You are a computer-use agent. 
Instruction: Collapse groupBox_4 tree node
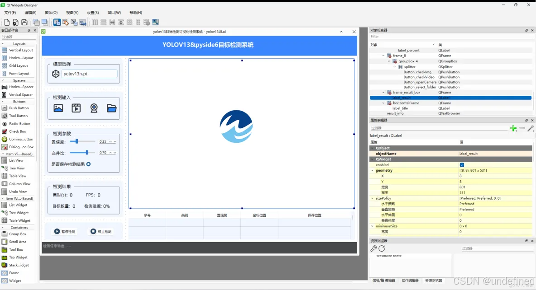coord(389,61)
